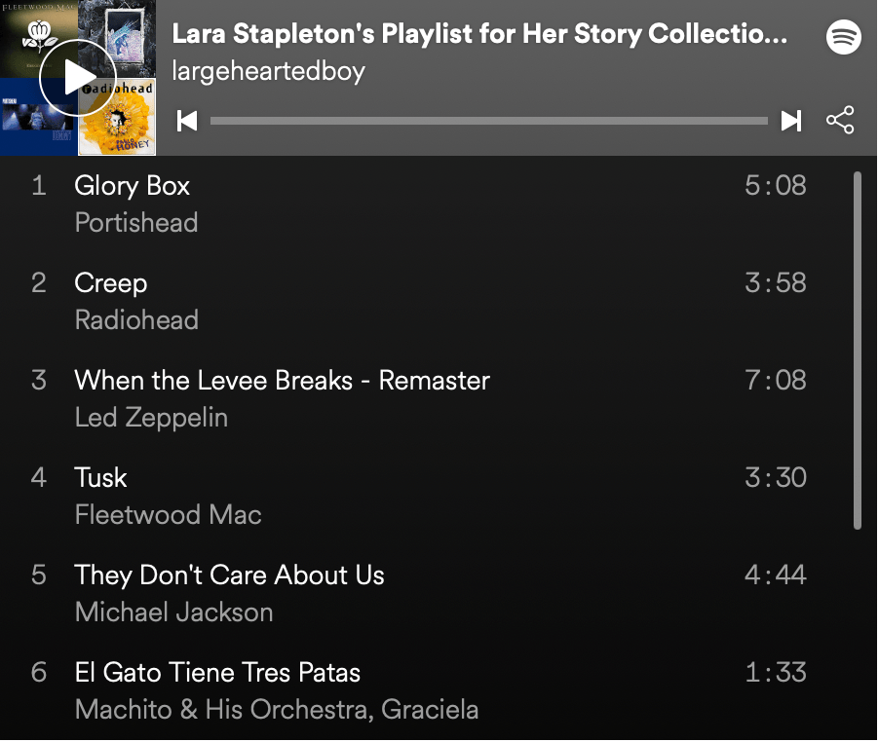Click the Radiohead artist name
The width and height of the screenshot is (879, 742).
(x=136, y=320)
